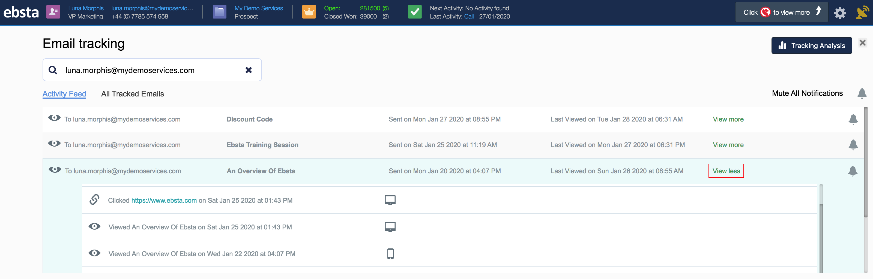Mute notifications for Ebsta Training Session email
The height and width of the screenshot is (279, 873).
click(853, 145)
